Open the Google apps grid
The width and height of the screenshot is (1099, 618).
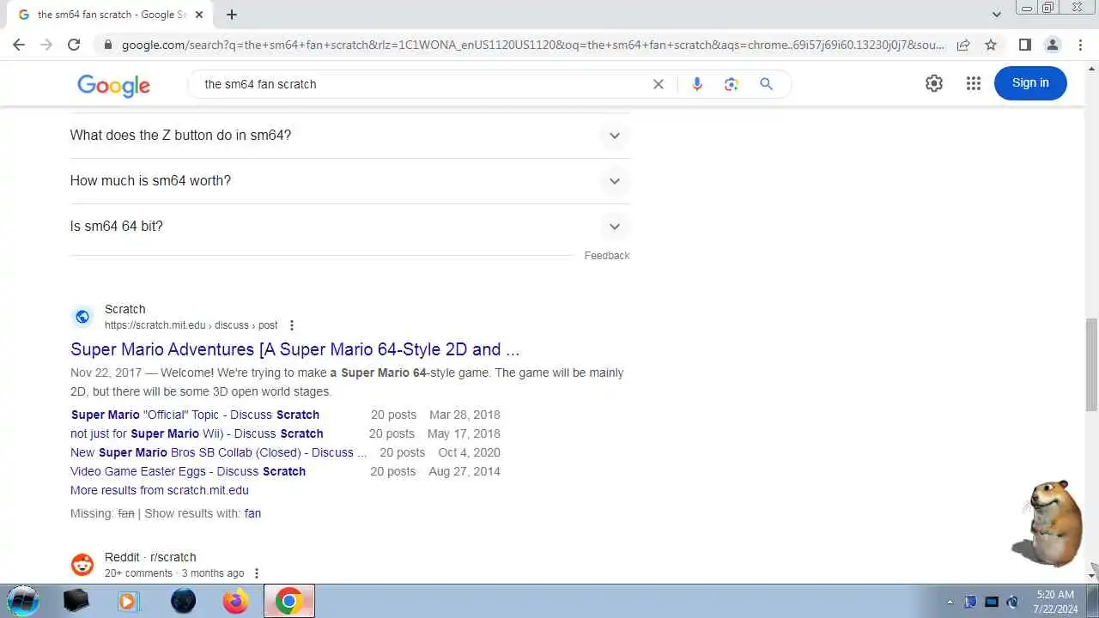coord(973,83)
